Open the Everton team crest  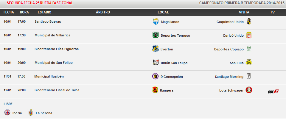(156, 49)
